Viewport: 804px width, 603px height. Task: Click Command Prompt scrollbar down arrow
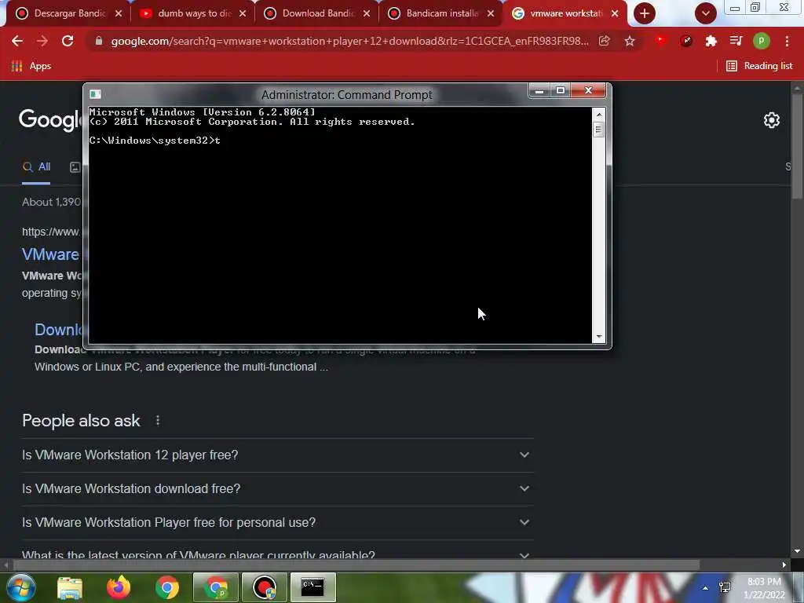tap(599, 337)
